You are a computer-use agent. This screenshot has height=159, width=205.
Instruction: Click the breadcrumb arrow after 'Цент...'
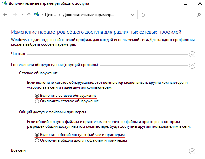coord(59,15)
